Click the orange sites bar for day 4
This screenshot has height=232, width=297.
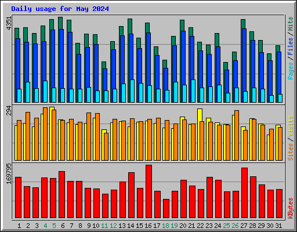coord(45,134)
